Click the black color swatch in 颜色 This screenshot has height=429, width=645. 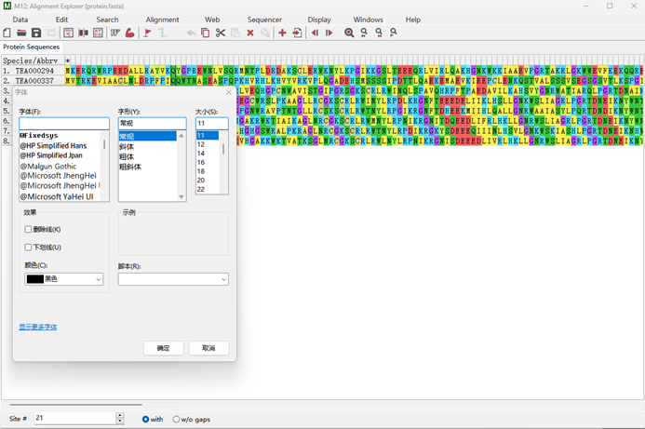pyautogui.click(x=35, y=279)
